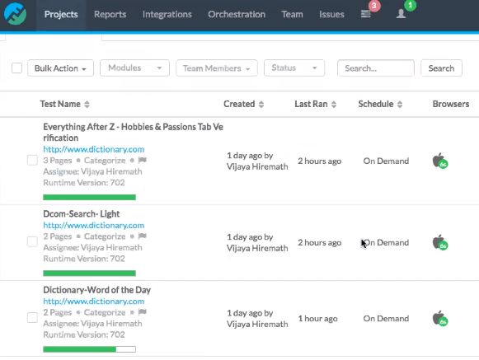Viewport: 479px width, 360px height.
Task: Click the Browsers column header
Action: (x=451, y=104)
